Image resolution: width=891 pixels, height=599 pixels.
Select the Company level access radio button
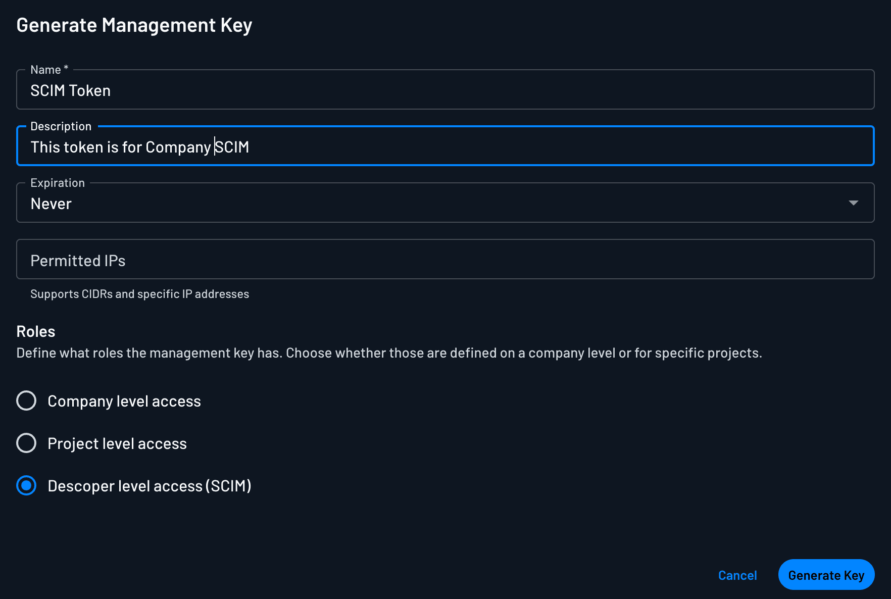26,401
